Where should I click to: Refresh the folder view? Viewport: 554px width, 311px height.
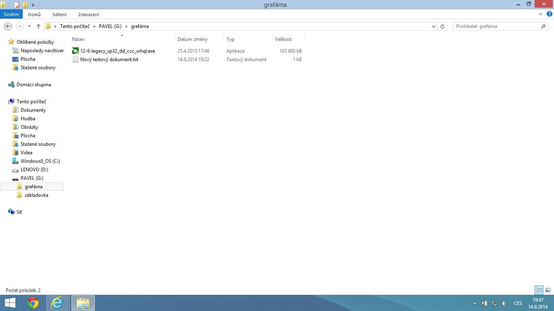tap(443, 26)
